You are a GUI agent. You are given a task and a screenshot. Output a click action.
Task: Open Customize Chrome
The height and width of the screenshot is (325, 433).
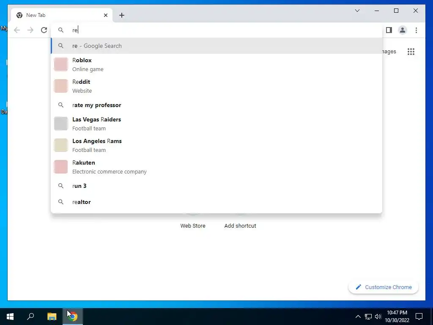384,287
